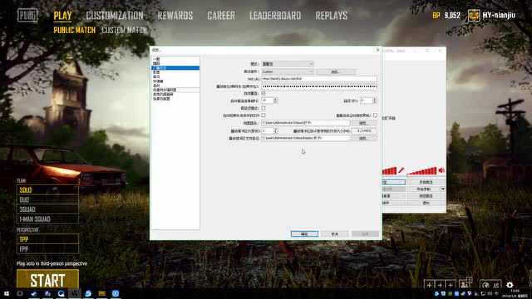
Task: Click the leftmost plus teammate invite slot
Action: 429,285
